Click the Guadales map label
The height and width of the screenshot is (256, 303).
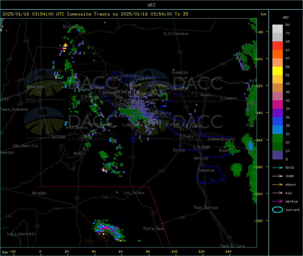[x=180, y=72]
